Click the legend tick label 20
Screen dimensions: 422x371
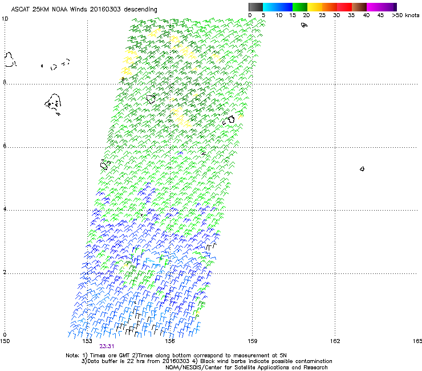pyautogui.click(x=306, y=15)
